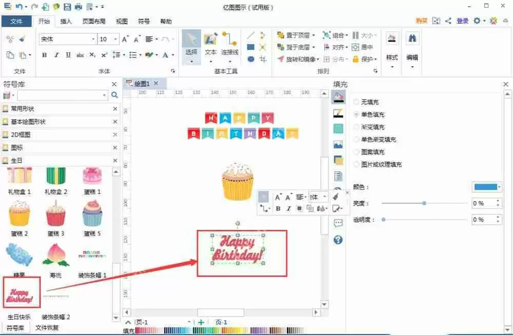Open the 颜色 fill color dropdown
The height and width of the screenshot is (335, 513).
[x=499, y=187]
